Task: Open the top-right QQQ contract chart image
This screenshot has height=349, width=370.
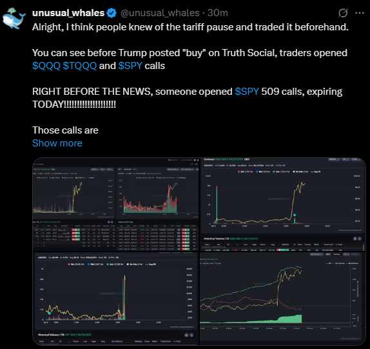Action: coord(283,204)
